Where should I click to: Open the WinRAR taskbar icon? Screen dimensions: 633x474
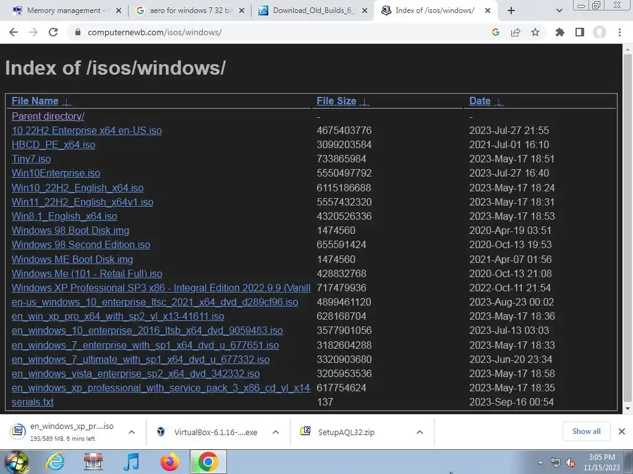(93, 462)
